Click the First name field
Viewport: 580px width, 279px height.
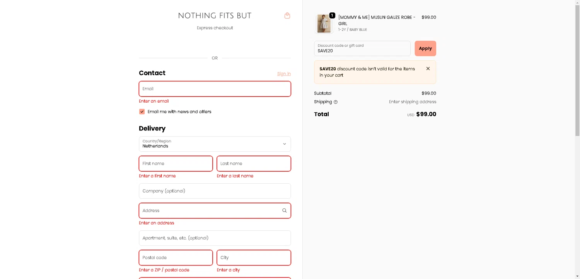[x=176, y=164]
